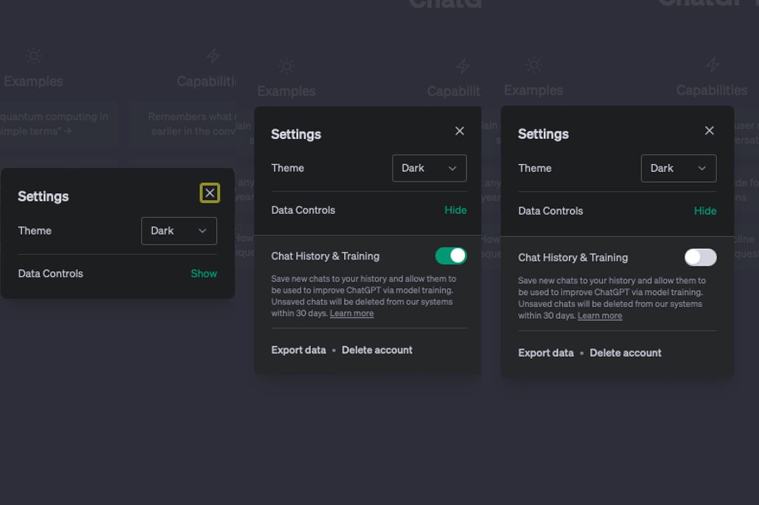Click Export data in the panel with the green toggle
Viewport: 759px width, 505px height.
(x=299, y=350)
